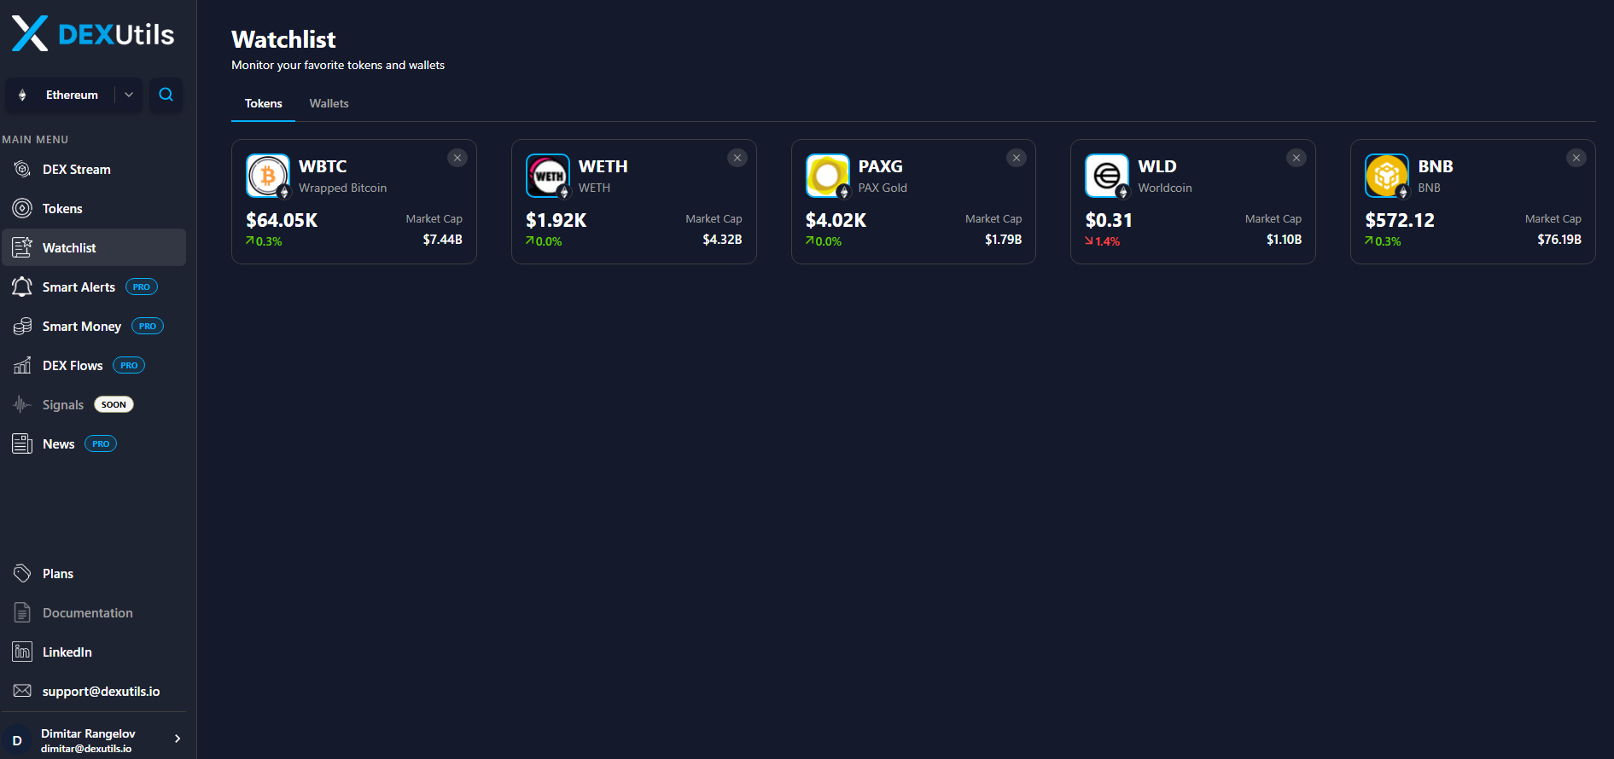Remove WBTC from the watchlist
Viewport: 1614px width, 759px height.
point(457,158)
